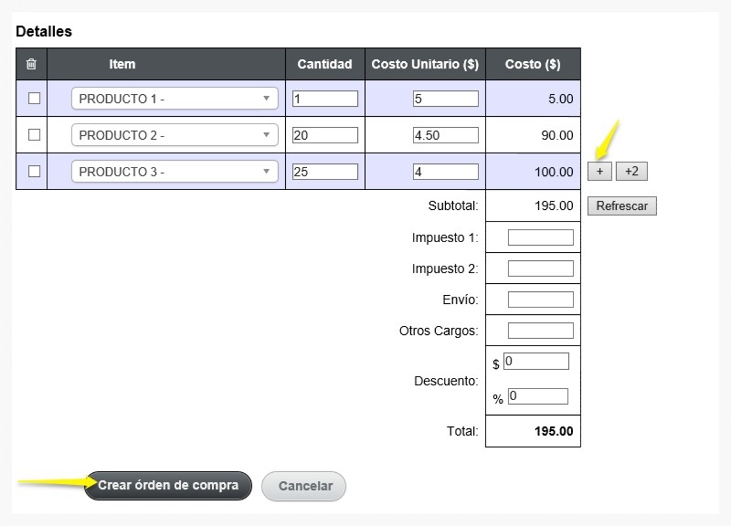
Task: Tick the checkbox for PRODUCTO 1 row
Action: 34,99
